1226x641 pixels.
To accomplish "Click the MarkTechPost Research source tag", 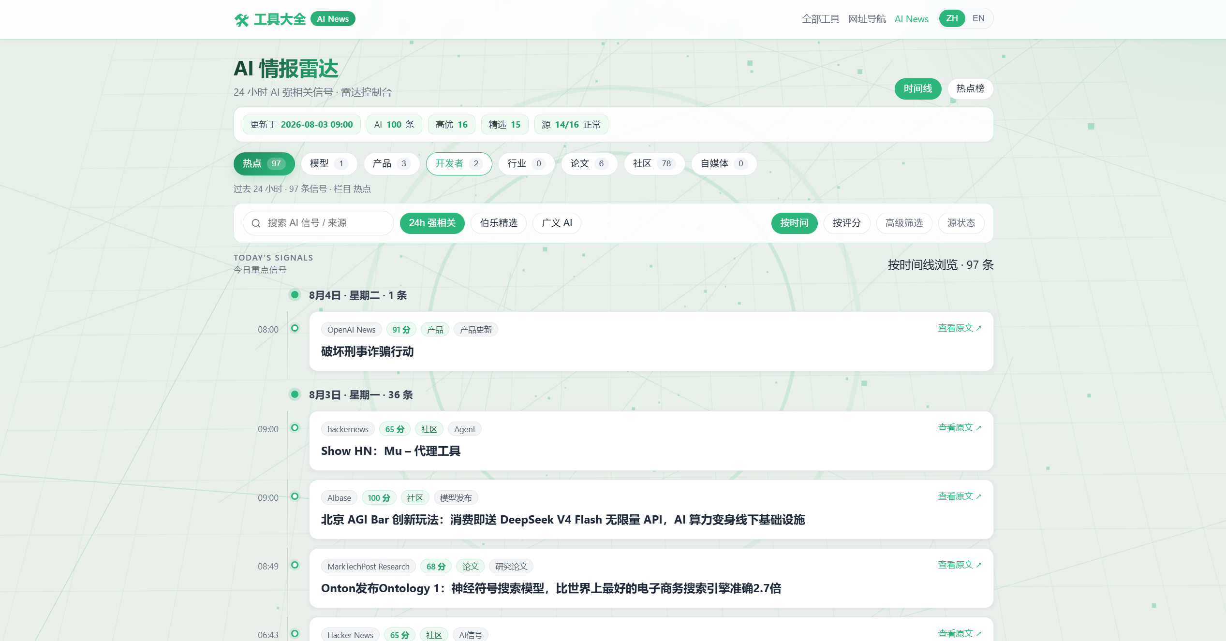I will click(x=369, y=567).
